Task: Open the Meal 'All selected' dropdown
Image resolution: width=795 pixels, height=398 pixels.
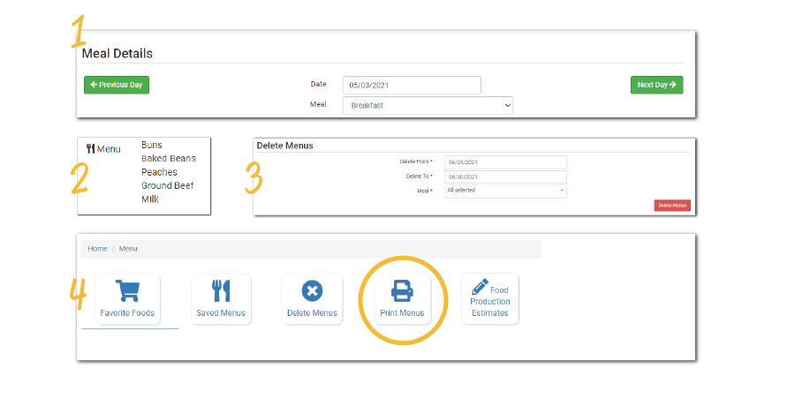Action: (505, 190)
